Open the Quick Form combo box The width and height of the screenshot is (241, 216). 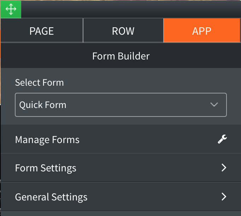click(x=121, y=105)
